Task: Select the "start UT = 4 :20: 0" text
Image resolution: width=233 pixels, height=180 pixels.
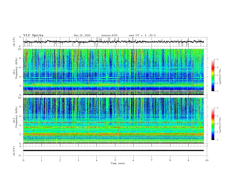Action: 142,35
